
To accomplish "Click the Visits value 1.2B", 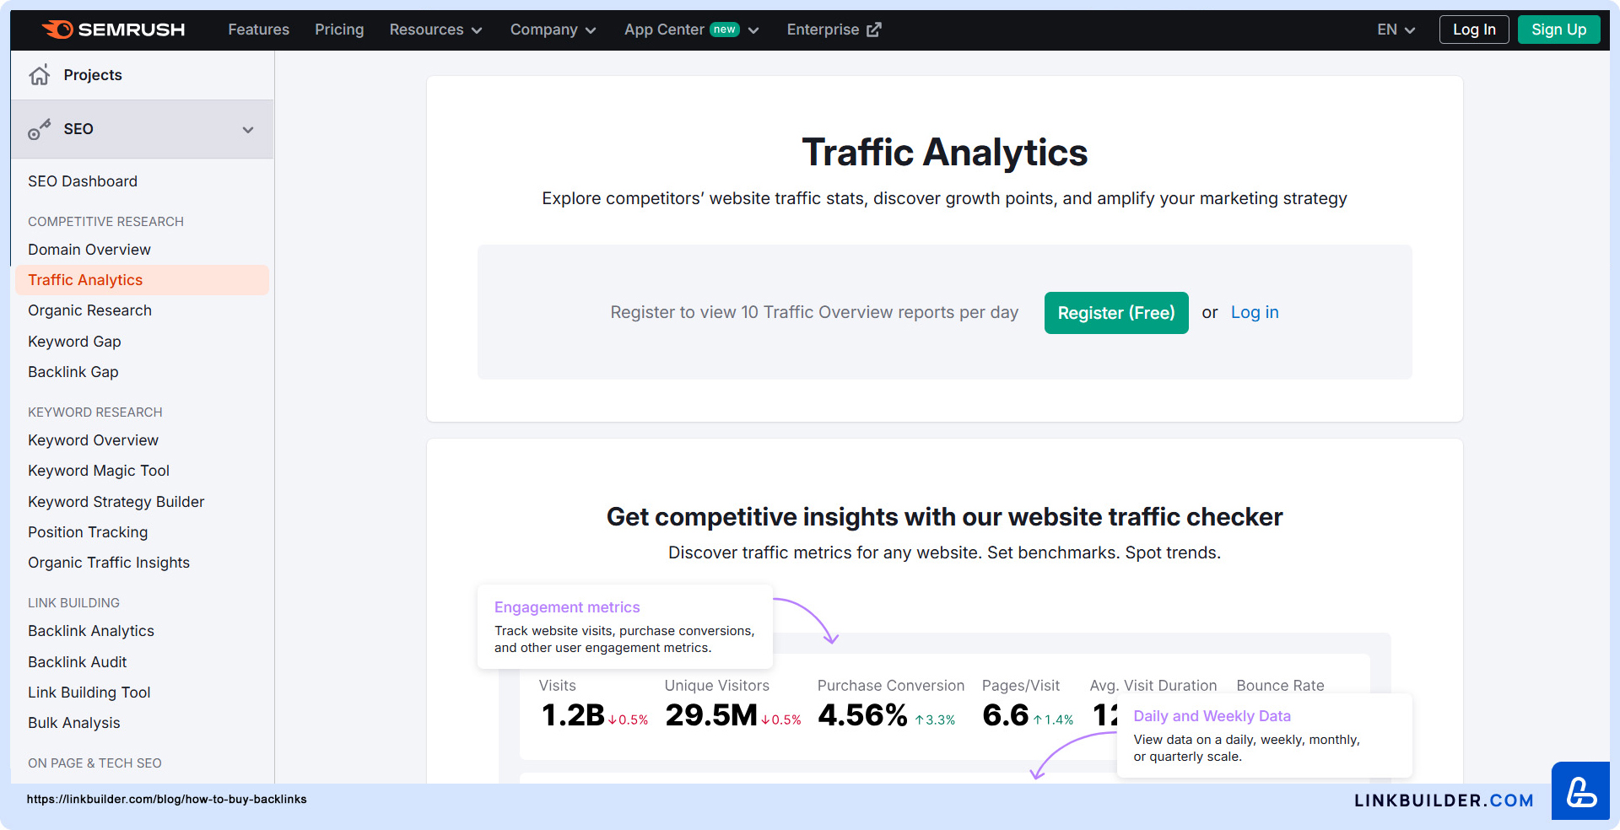I will [573, 715].
